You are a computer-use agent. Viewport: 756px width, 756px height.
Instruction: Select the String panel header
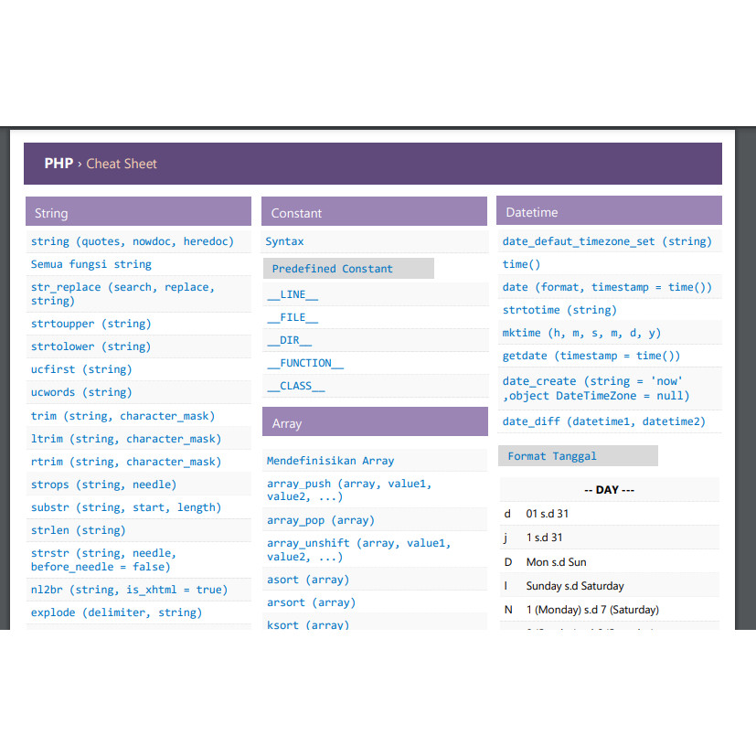[137, 212]
